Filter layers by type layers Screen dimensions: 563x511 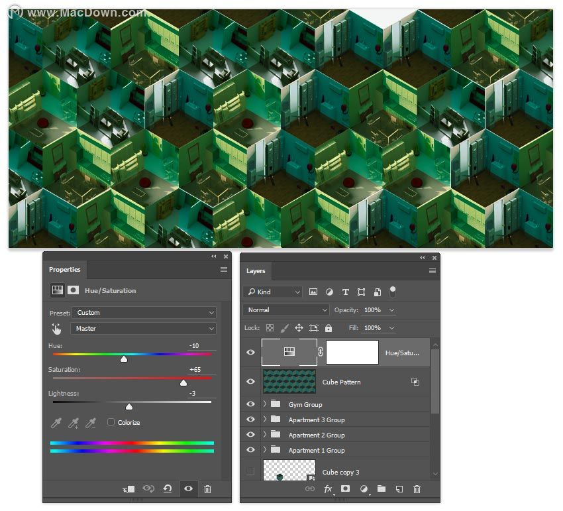point(345,292)
